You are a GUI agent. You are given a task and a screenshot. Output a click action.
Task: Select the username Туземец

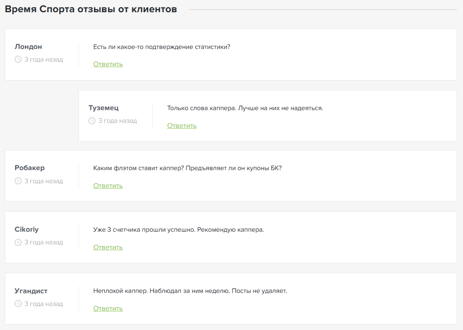pyautogui.click(x=103, y=108)
